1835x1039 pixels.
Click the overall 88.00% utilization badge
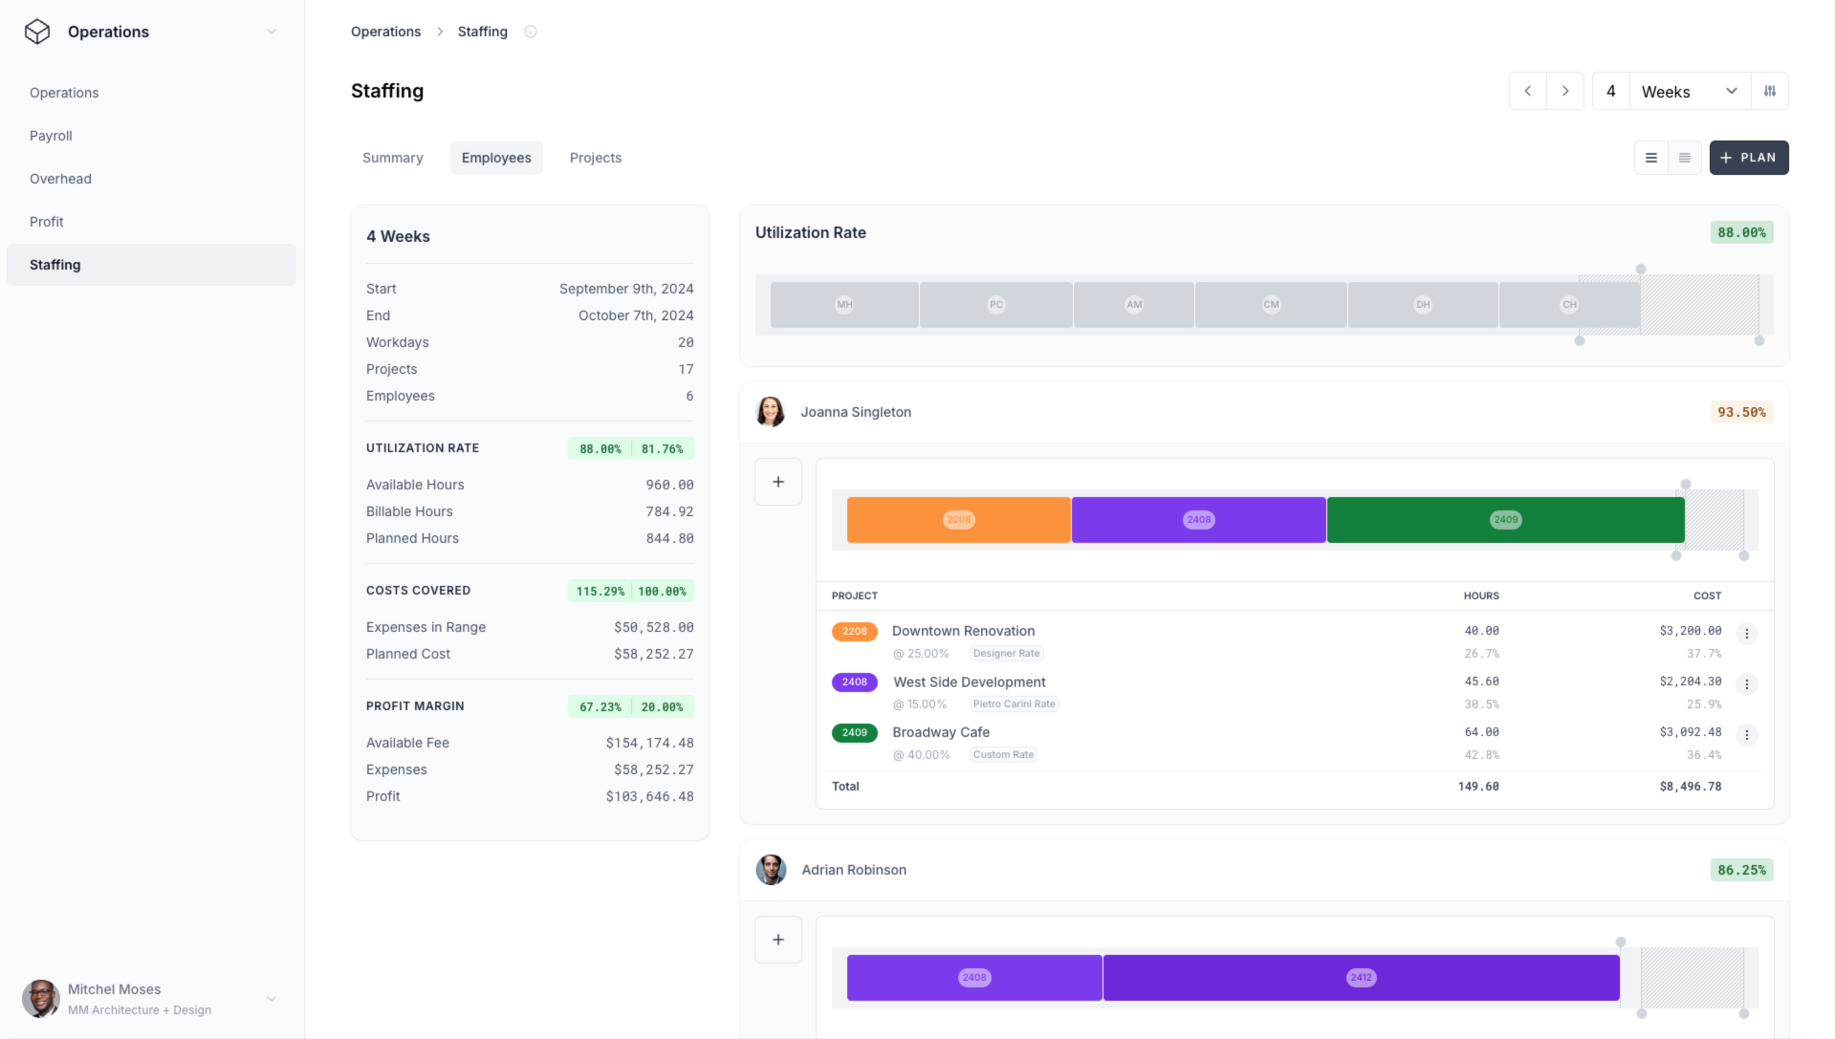pyautogui.click(x=1741, y=233)
